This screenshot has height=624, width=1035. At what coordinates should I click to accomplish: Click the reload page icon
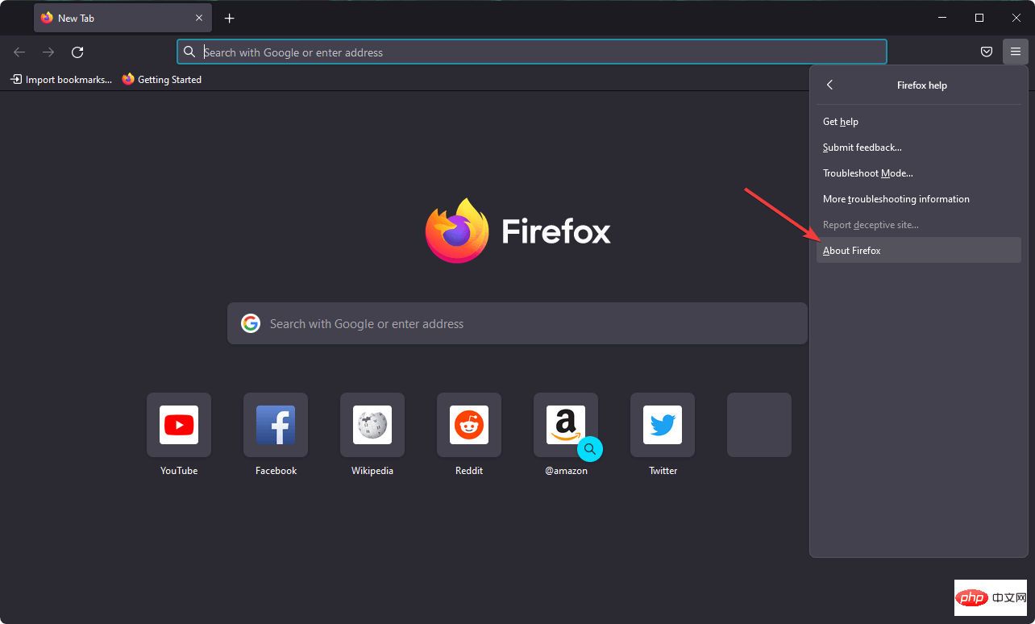(x=77, y=52)
